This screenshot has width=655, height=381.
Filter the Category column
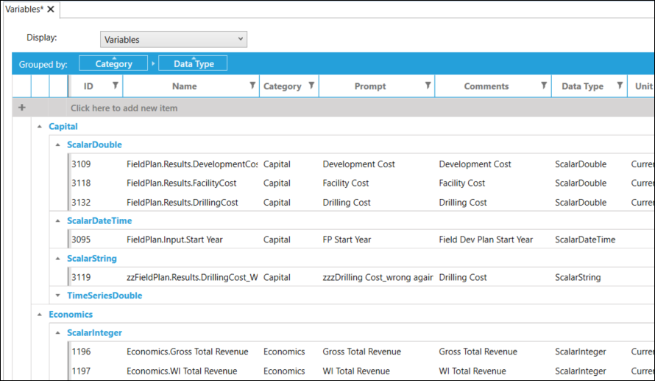pos(311,85)
